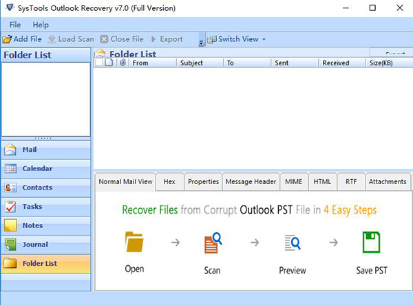
Task: Sort by the Subject column
Action: point(200,63)
